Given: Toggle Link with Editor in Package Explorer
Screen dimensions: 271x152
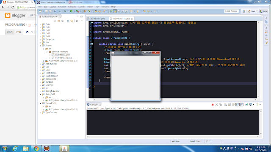Looking at the screenshot, I should (x=72, y=21).
